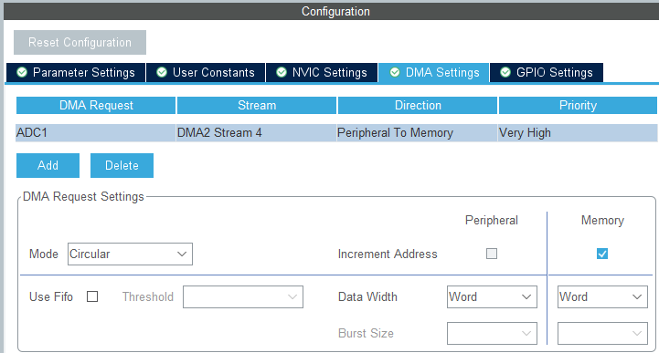Viewport: 659px width, 353px height.
Task: Open the Mode dropdown showing Circular
Action: tap(131, 254)
